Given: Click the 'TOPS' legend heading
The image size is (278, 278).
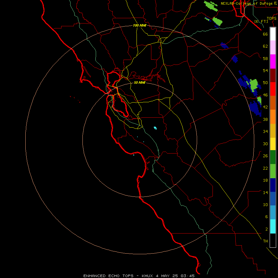Looking at the screenshot, I should coord(272,19).
